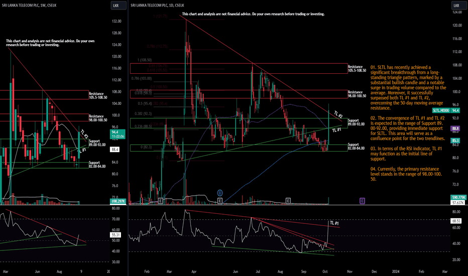Viewport: 468px width, 276px height.
Task: Open the LKR currency selector on the weekly chart
Action: pyautogui.click(x=119, y=6)
